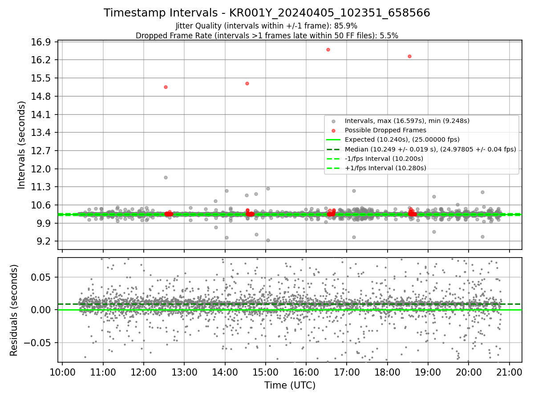Click the 'Intervals (seconds)' y-axis label
Image resolution: width=534 pixels, height=401 pixels.
(x=21, y=144)
